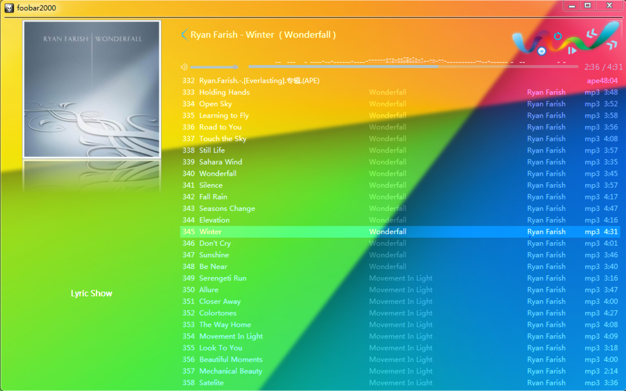Viewport: 626px width, 391px height.
Task: Click the Wonderfall album cover art
Action: click(92, 89)
